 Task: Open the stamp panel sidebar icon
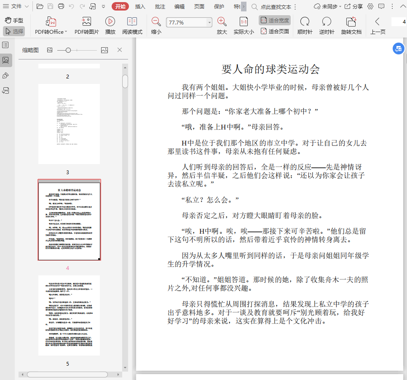[x=5, y=75]
